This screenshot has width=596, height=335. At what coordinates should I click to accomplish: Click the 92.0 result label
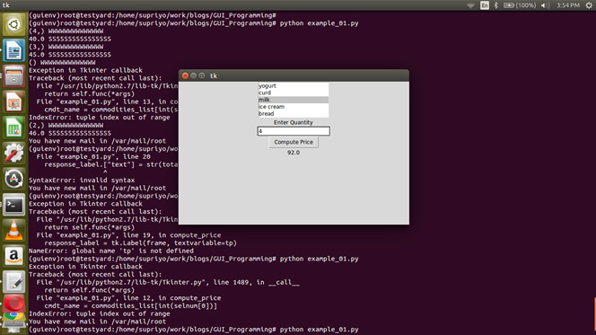coord(294,153)
